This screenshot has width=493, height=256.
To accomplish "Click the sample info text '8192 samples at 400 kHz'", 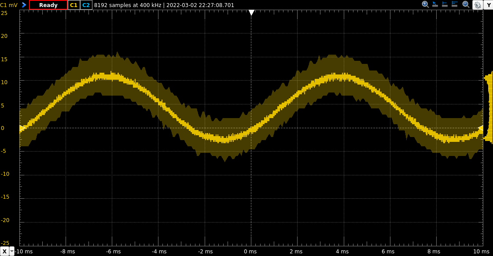I will coord(128,5).
